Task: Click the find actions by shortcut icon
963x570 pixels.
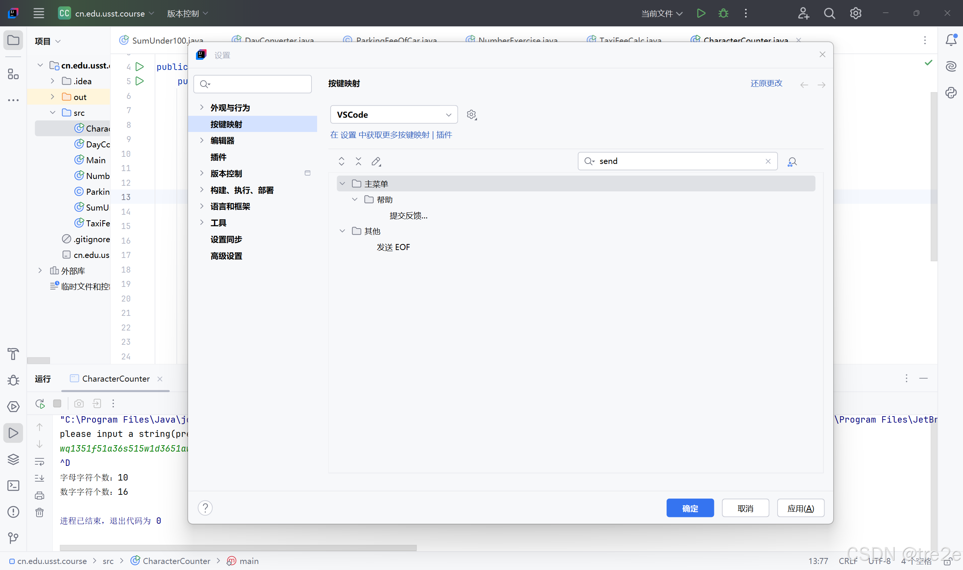Action: pyautogui.click(x=792, y=162)
